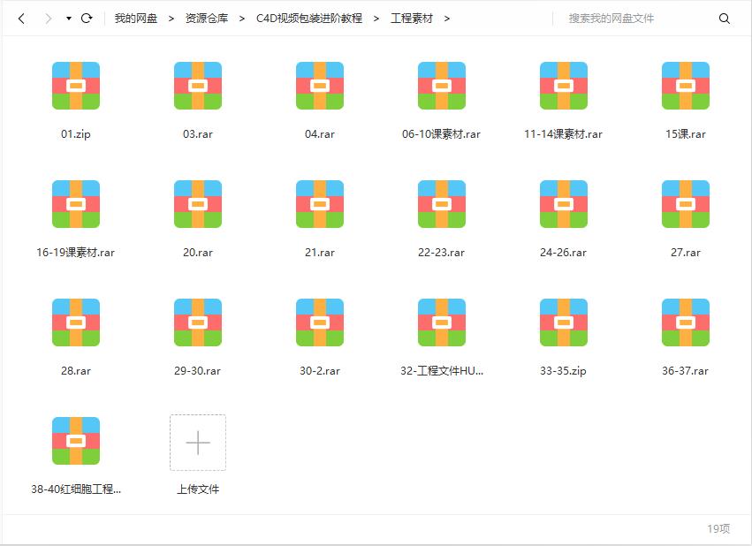Click the 30-2.rar file name
Viewport: 752px width, 546px height.
tap(320, 370)
